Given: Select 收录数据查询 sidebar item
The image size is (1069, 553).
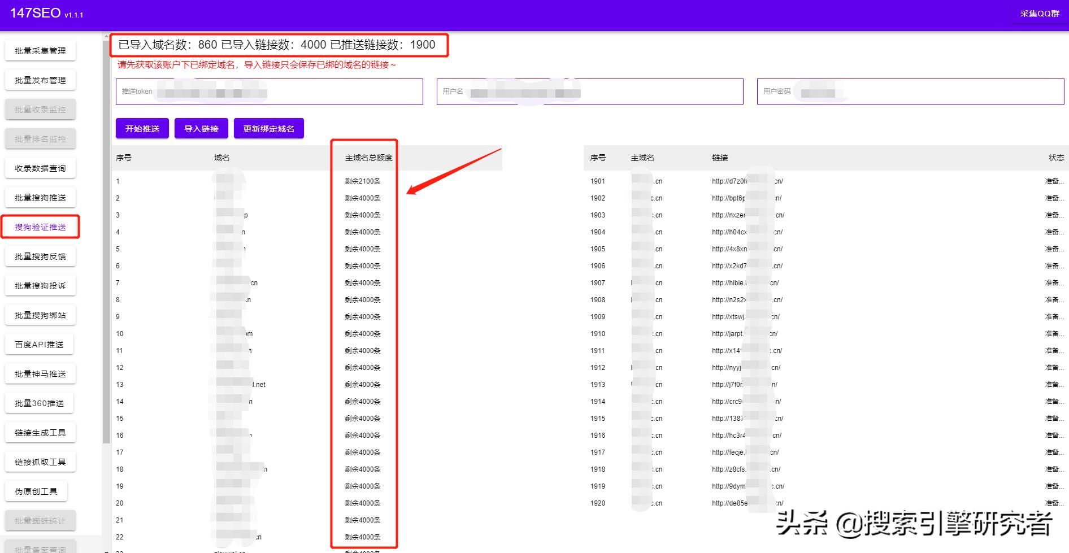Looking at the screenshot, I should click(x=40, y=168).
